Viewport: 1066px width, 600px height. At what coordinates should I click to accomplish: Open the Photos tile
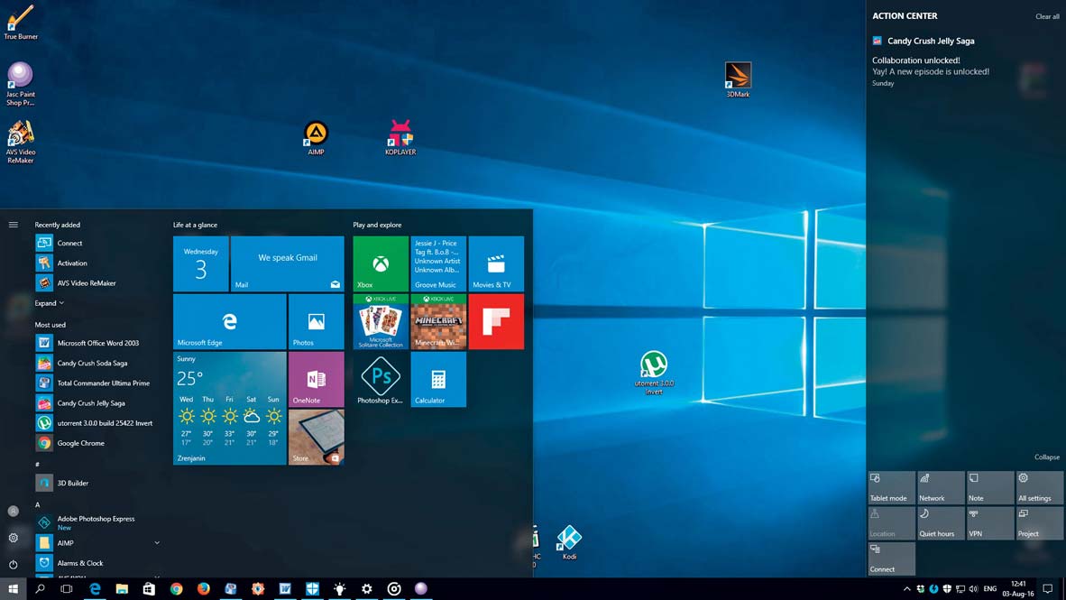(317, 322)
